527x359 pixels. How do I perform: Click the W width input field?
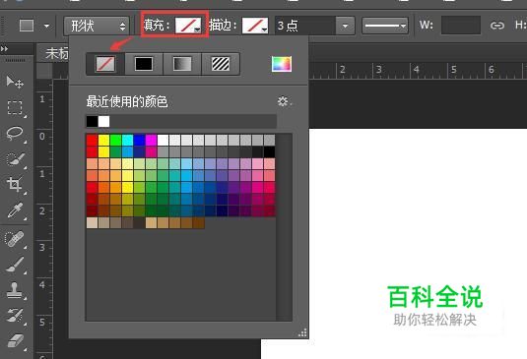pyautogui.click(x=460, y=26)
